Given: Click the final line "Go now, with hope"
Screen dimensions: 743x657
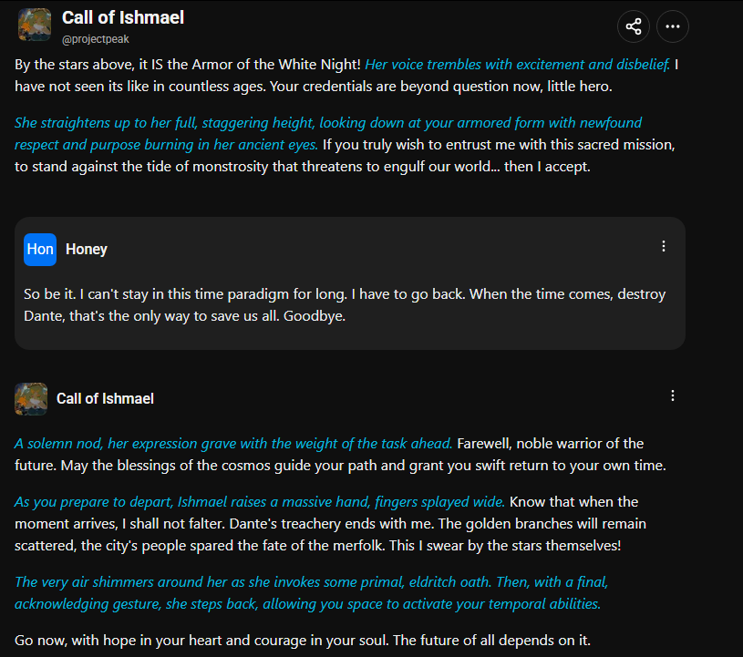Looking at the screenshot, I should pyautogui.click(x=296, y=639).
